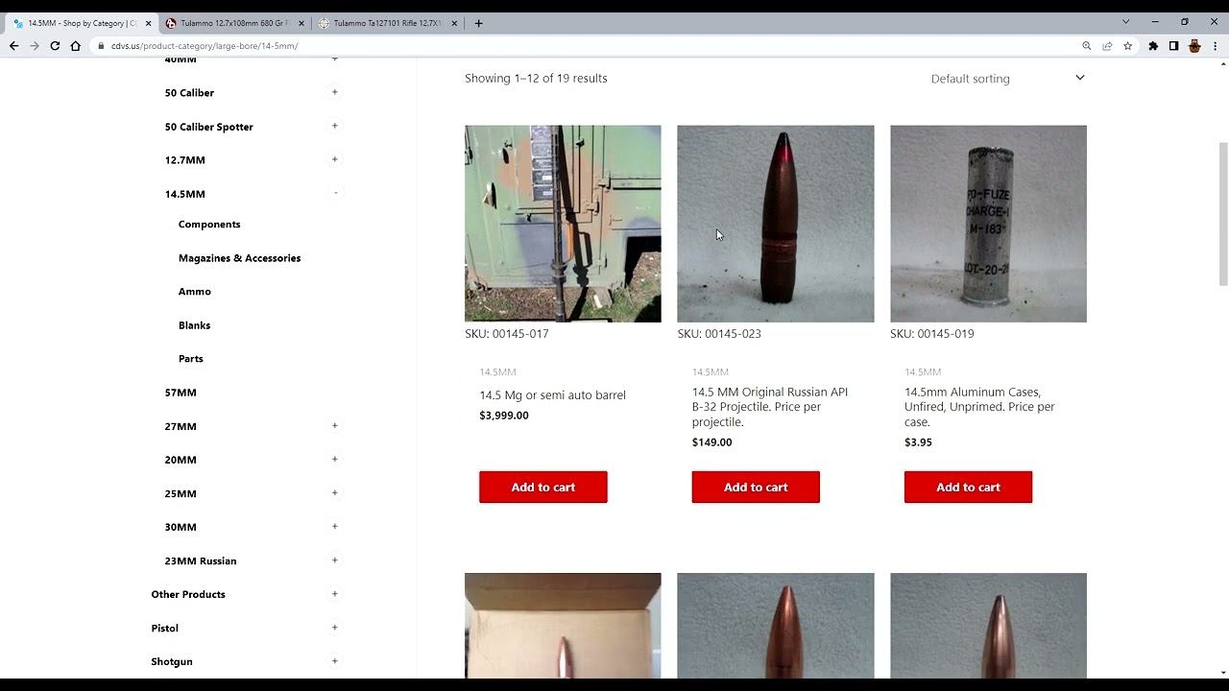The width and height of the screenshot is (1229, 691).
Task: Collapse the 14.5MM category
Action: [335, 193]
